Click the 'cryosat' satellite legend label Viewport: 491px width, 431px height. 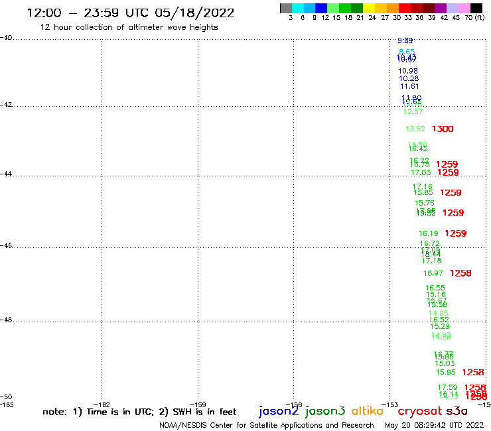point(420,412)
